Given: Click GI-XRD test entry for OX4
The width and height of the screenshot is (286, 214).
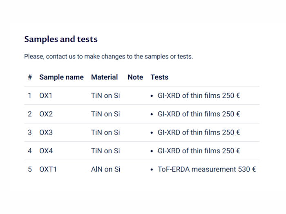Looking at the screenshot, I should 199,151.
